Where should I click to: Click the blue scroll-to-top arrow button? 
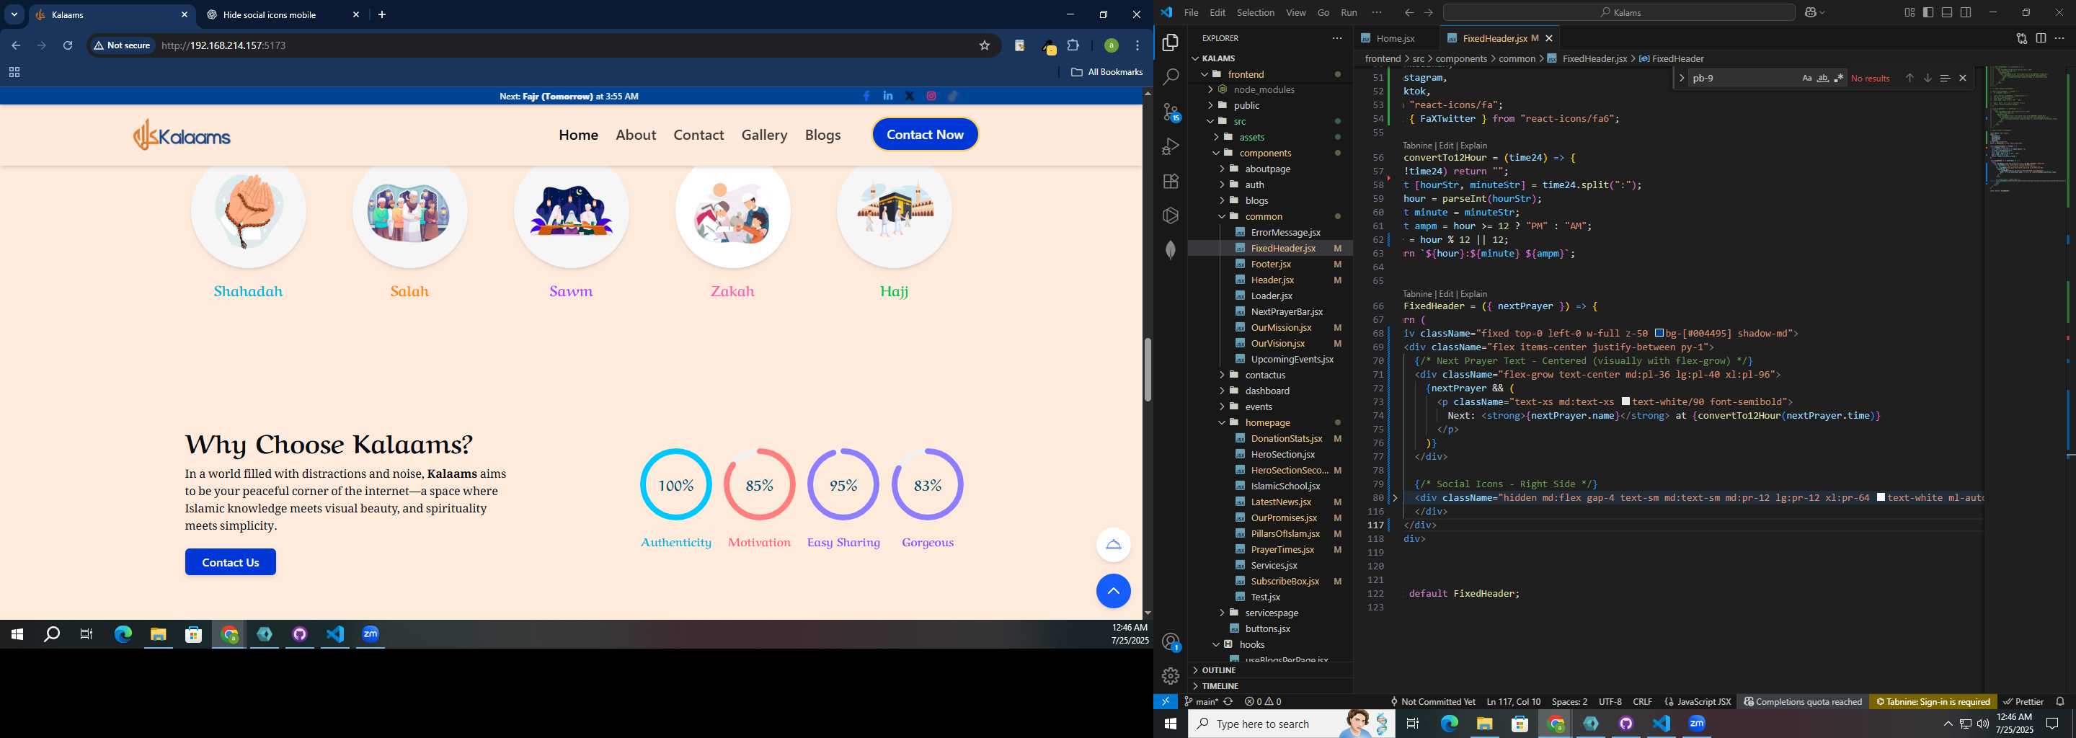pyautogui.click(x=1113, y=592)
